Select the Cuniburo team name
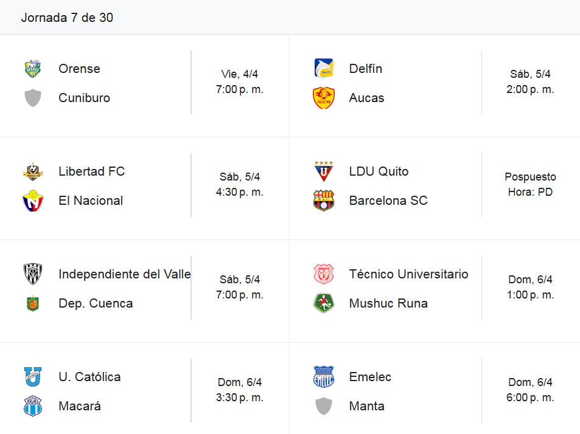The image size is (580, 434). pyautogui.click(x=84, y=98)
